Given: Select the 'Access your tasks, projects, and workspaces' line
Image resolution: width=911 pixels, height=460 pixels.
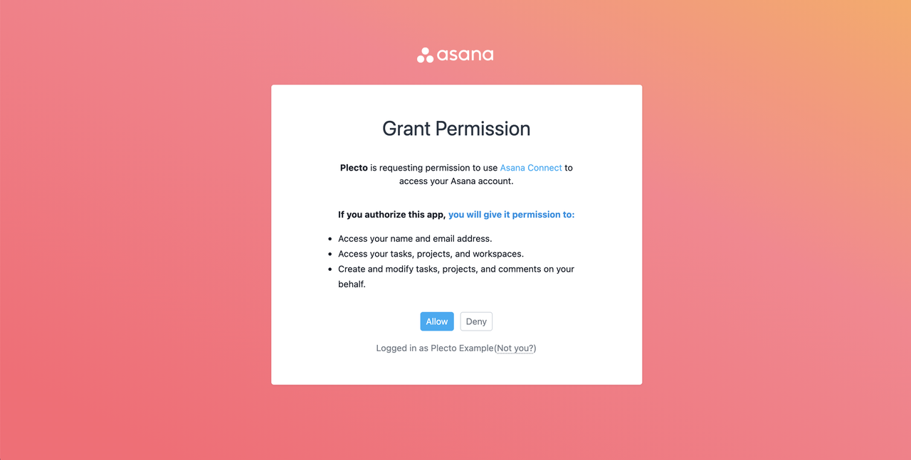Looking at the screenshot, I should pyautogui.click(x=431, y=254).
